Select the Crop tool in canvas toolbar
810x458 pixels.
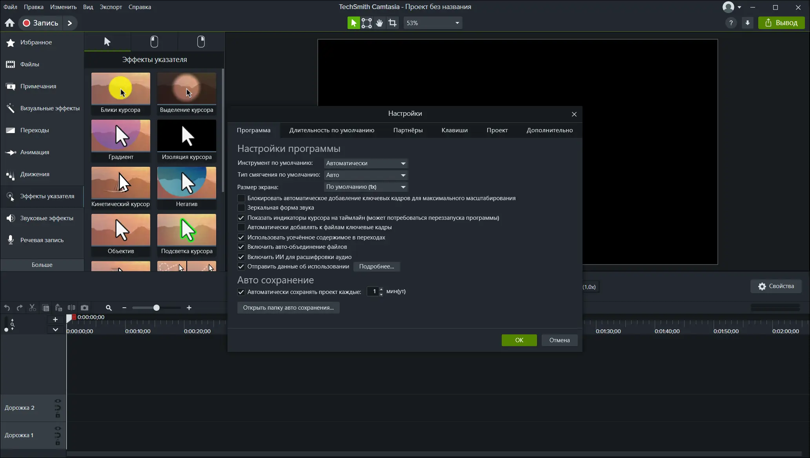392,23
